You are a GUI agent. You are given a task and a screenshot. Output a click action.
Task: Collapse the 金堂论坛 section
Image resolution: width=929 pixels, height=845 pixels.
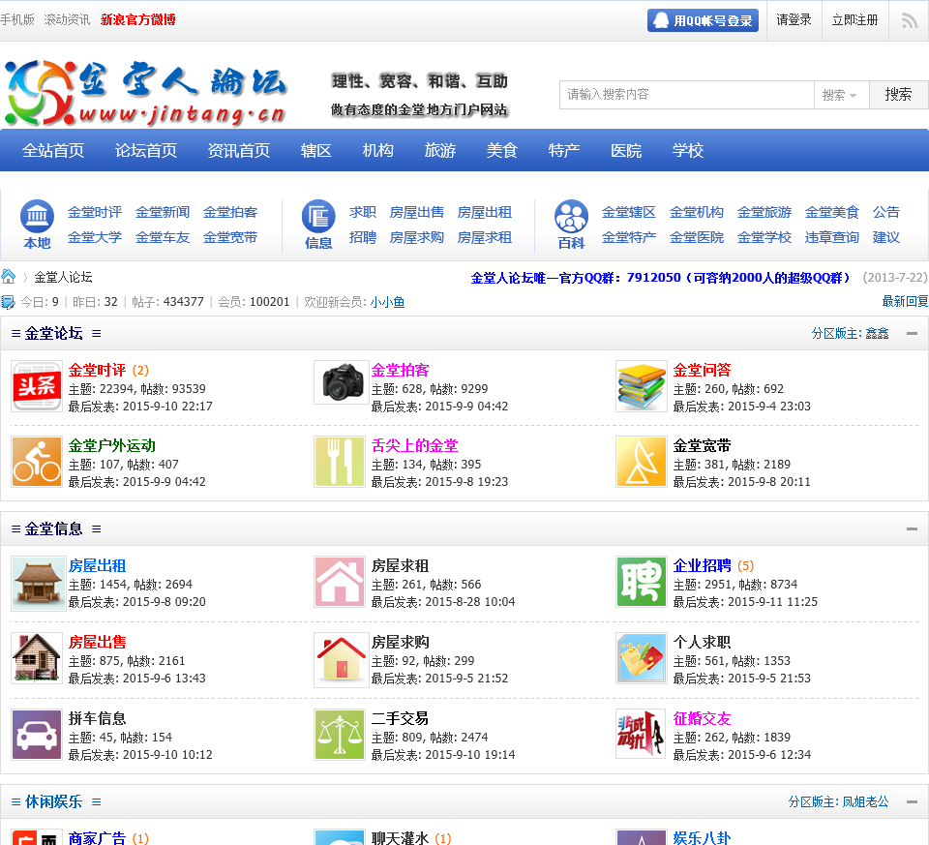tap(912, 334)
